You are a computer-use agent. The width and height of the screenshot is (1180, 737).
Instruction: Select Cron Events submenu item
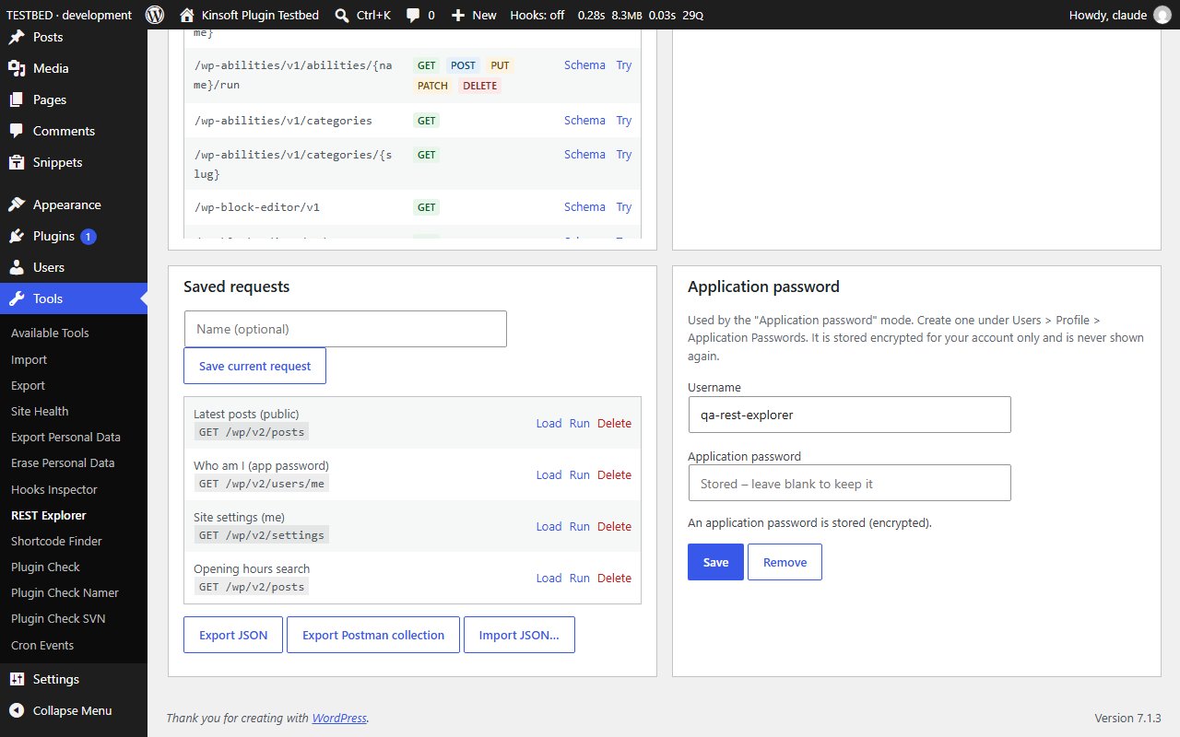click(42, 645)
